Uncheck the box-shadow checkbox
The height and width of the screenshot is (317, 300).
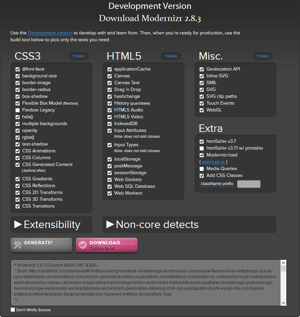(18, 96)
